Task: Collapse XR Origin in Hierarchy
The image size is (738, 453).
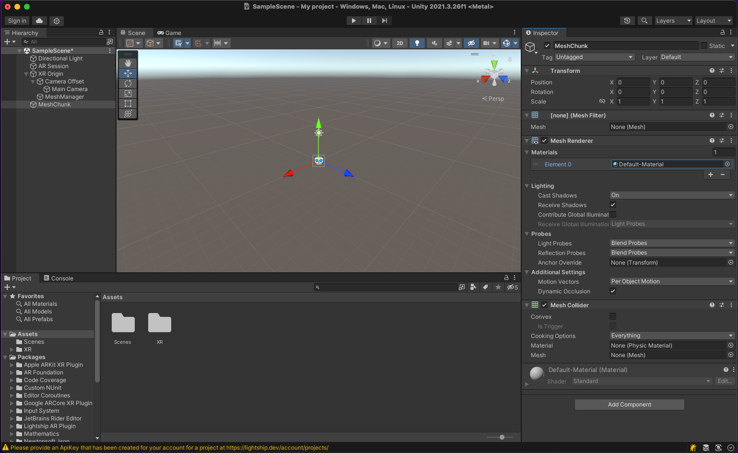Action: (26, 74)
